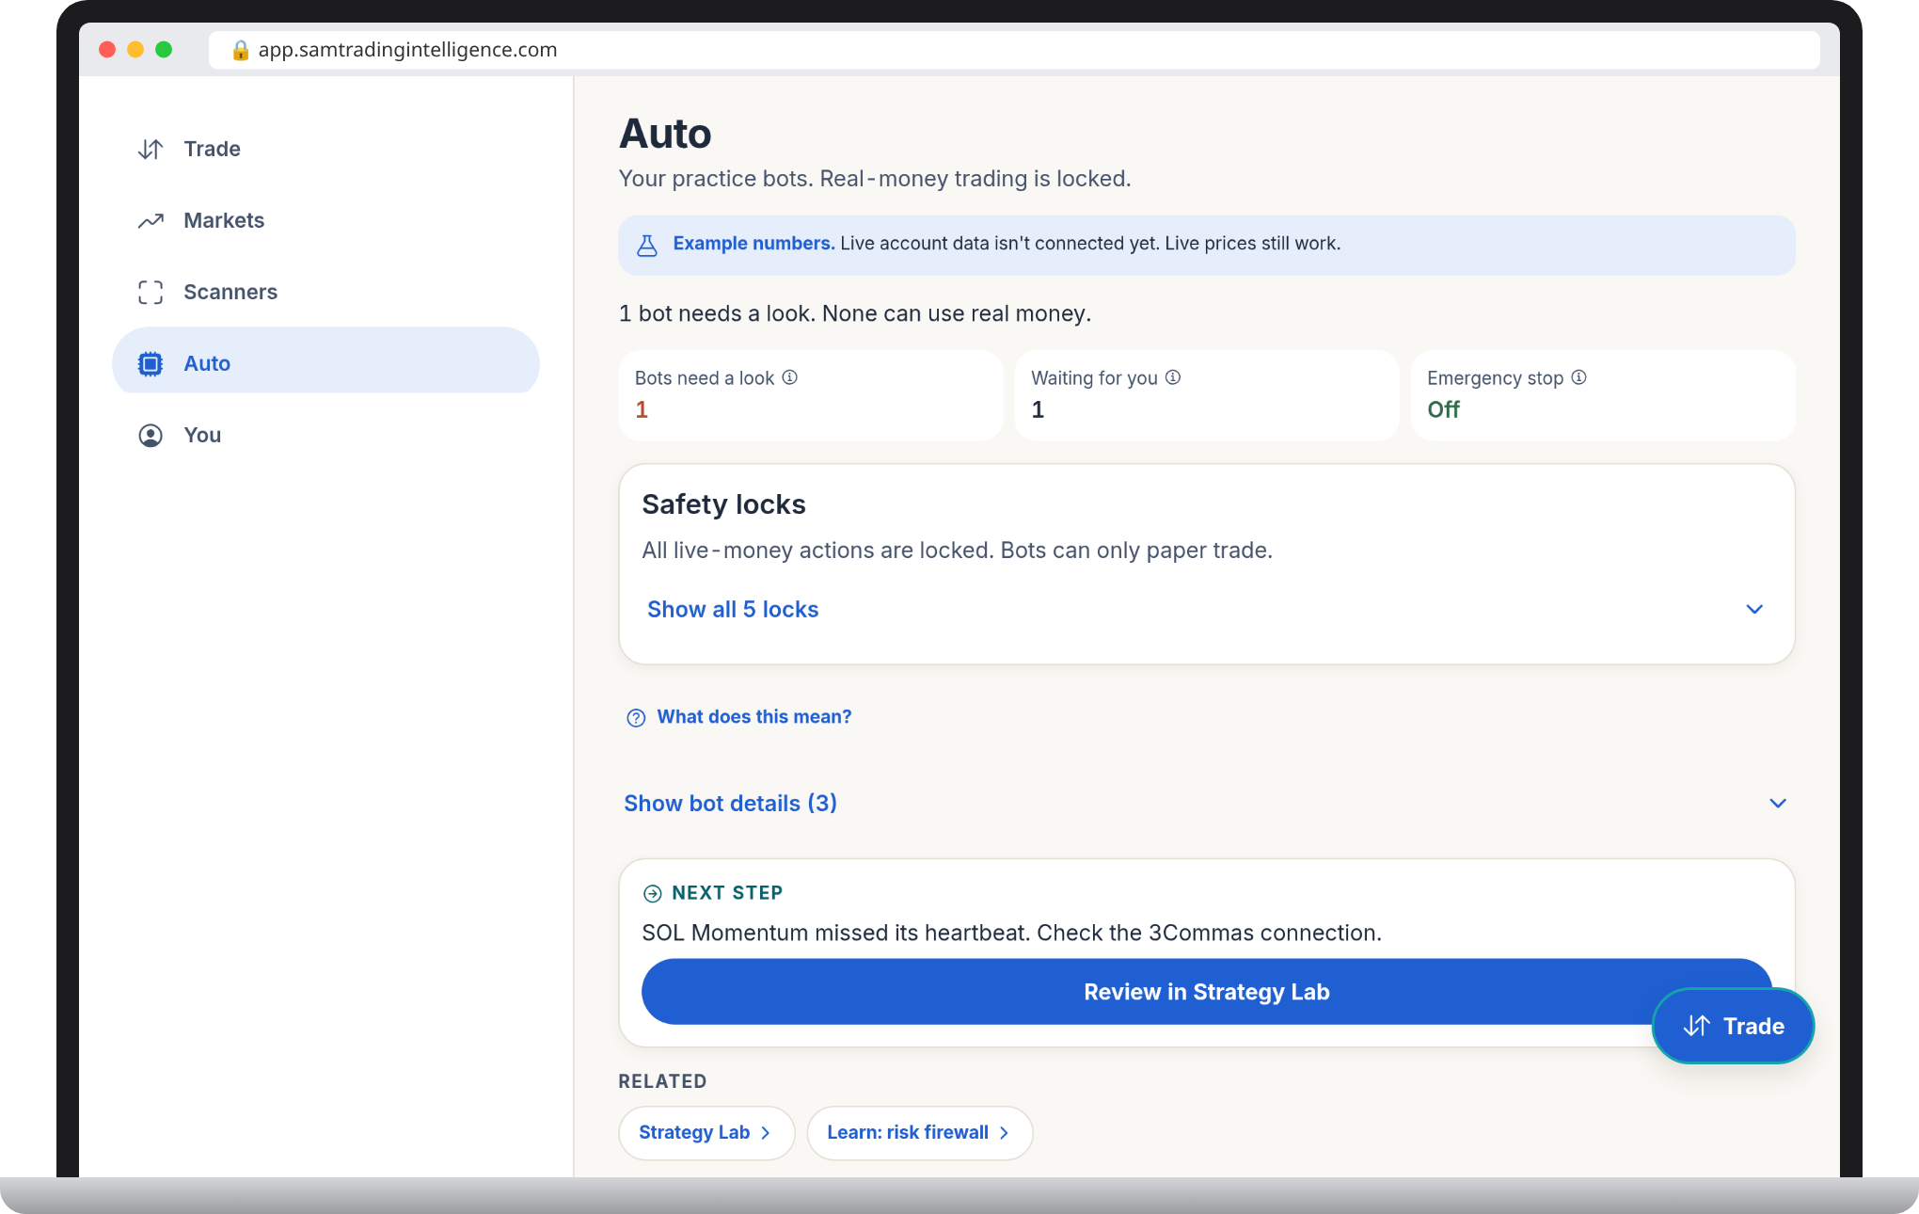Click chevron at right of Show bot details

tap(1778, 803)
